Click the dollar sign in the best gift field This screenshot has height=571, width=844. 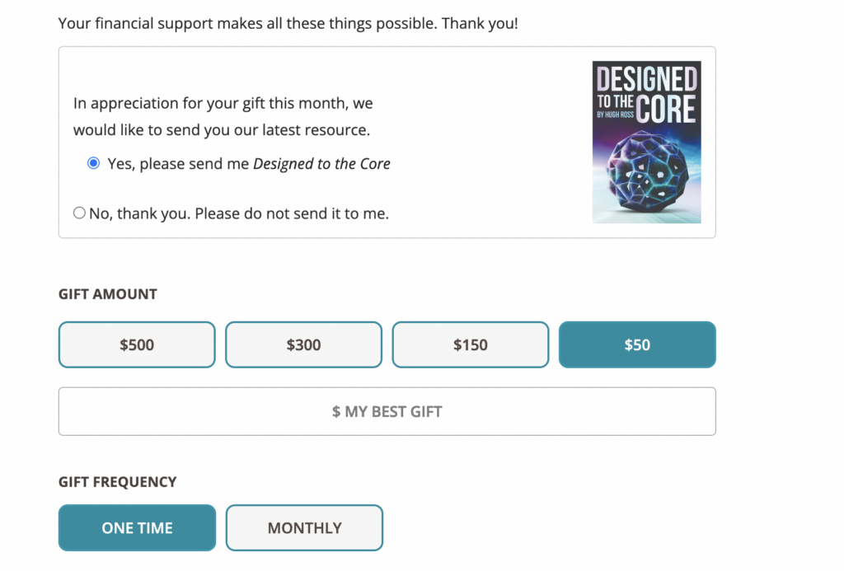(x=336, y=412)
